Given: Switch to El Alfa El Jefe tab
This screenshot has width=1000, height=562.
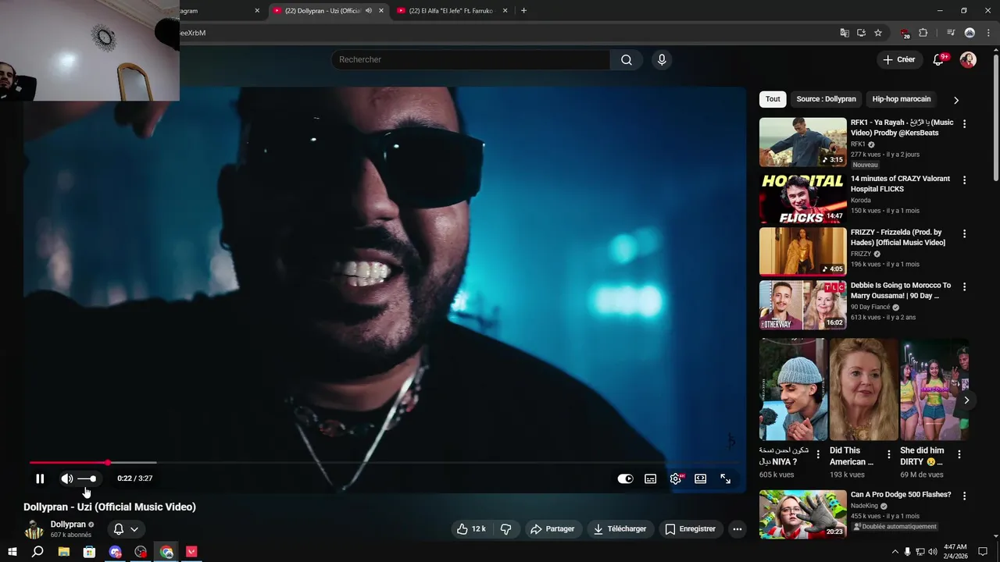Looking at the screenshot, I should [x=451, y=11].
